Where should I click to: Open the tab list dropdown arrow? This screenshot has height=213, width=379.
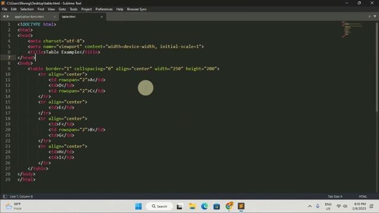pos(375,17)
